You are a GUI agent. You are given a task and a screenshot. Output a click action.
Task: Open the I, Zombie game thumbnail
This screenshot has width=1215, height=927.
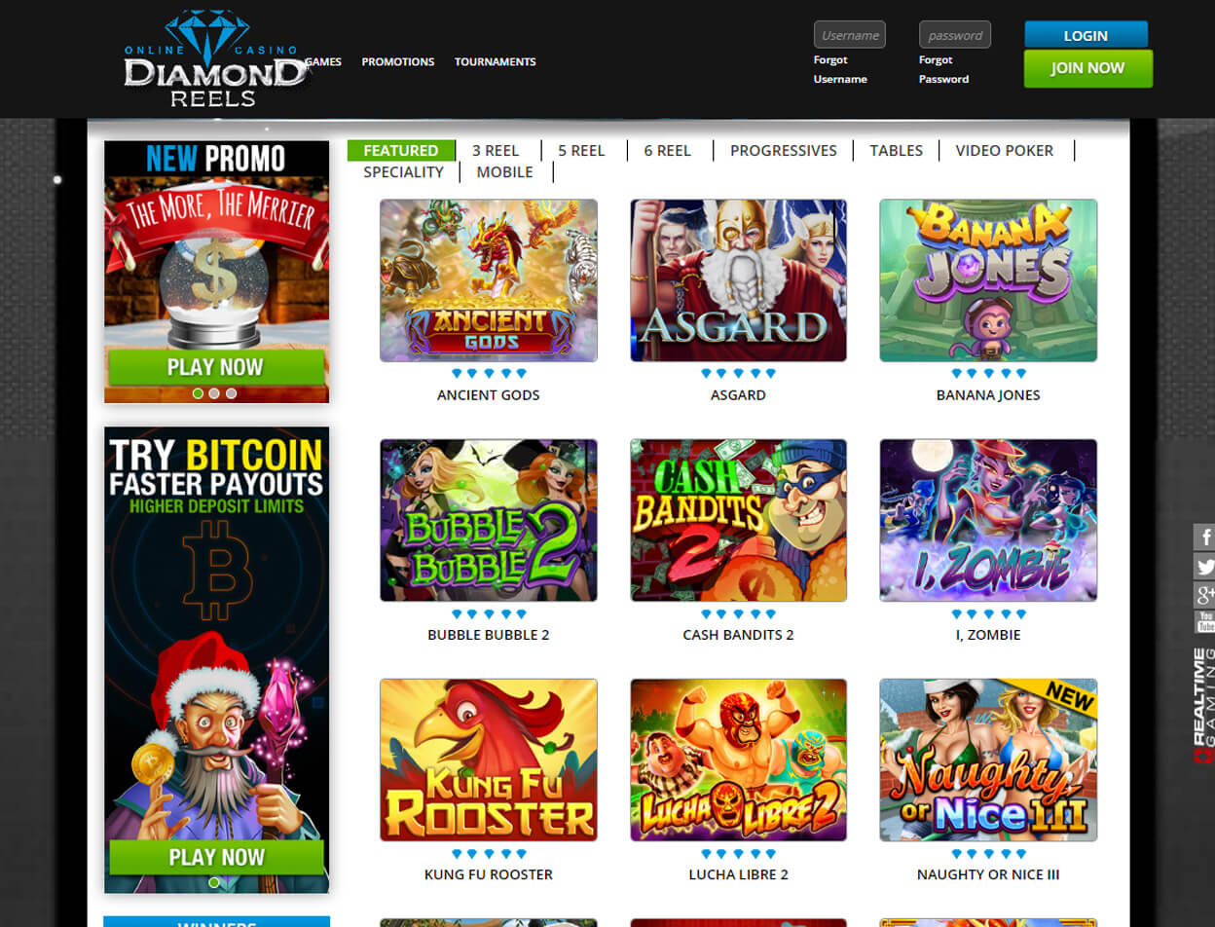click(988, 520)
